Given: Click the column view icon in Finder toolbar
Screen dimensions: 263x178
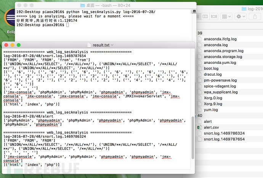Looking at the screenshot, I should 205,16.
